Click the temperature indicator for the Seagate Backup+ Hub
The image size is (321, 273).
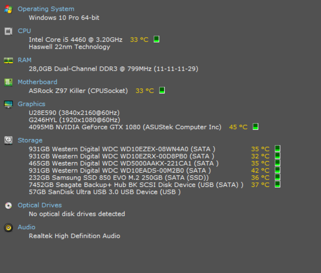click(278, 184)
